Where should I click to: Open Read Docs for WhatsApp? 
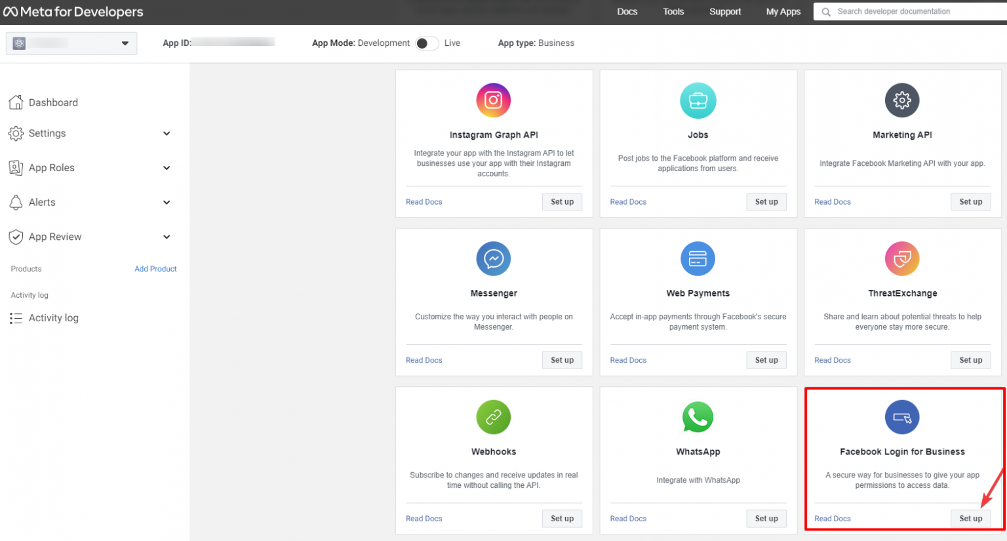click(627, 518)
